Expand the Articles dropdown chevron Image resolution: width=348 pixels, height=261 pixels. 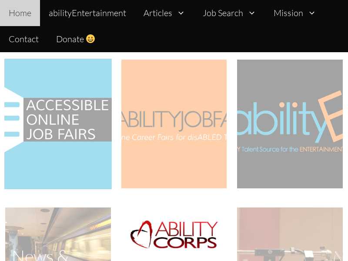[x=181, y=13]
